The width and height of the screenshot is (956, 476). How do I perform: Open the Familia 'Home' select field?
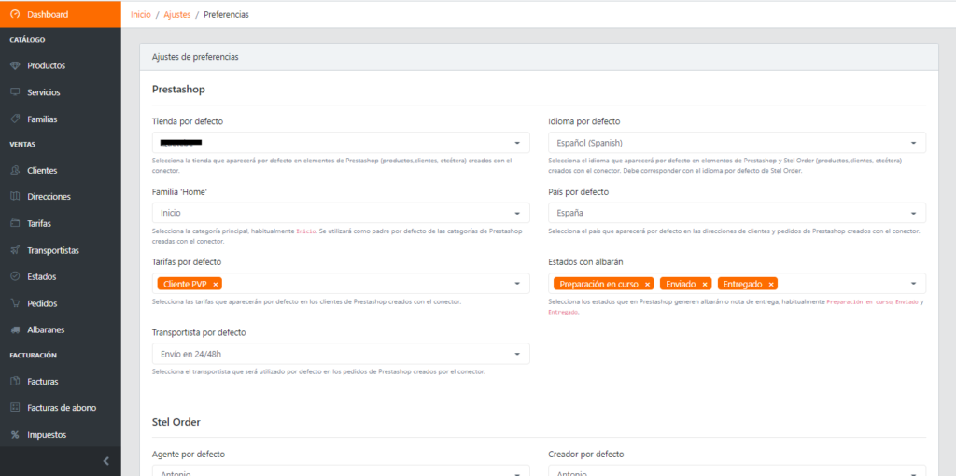340,213
